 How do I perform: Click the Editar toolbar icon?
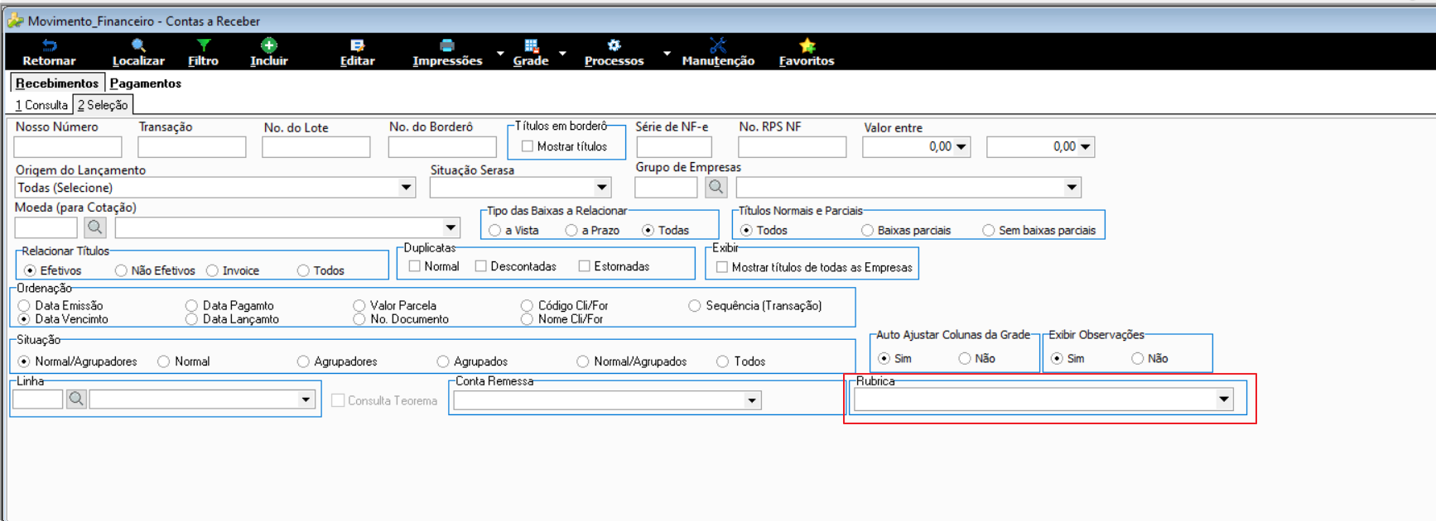[357, 45]
